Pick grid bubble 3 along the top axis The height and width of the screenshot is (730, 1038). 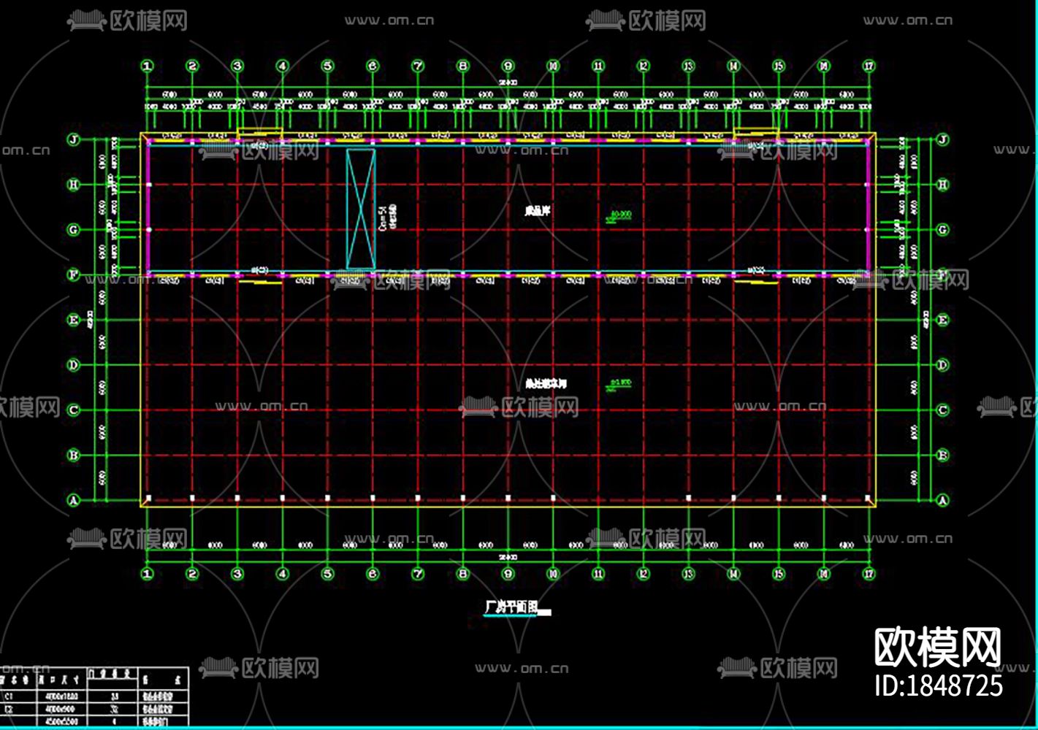pyautogui.click(x=237, y=66)
